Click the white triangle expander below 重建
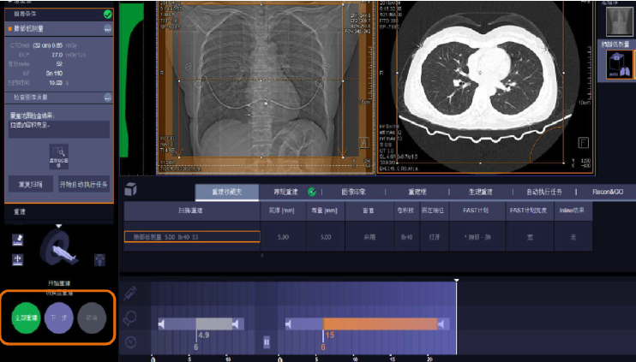This screenshot has height=362, width=636. pos(59,226)
